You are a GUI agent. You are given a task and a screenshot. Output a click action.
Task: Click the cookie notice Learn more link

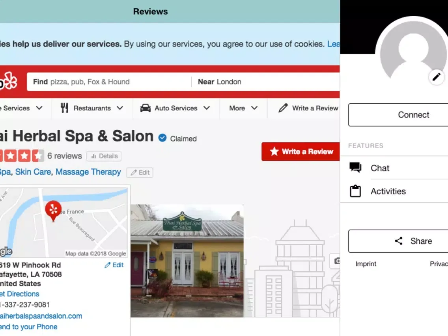(x=333, y=44)
